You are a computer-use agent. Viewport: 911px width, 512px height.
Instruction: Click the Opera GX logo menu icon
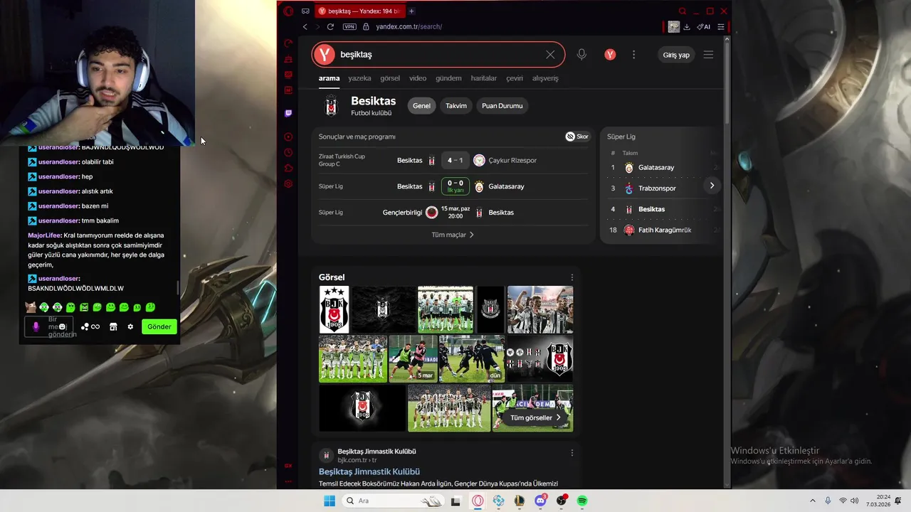(288, 11)
